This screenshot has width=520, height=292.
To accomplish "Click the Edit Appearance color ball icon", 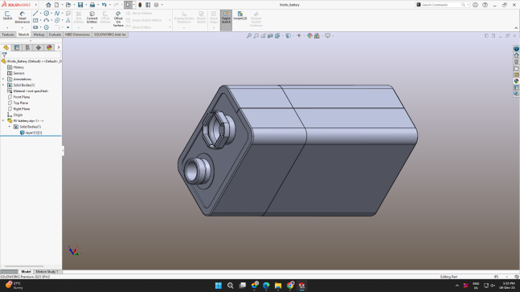I will coord(309,36).
